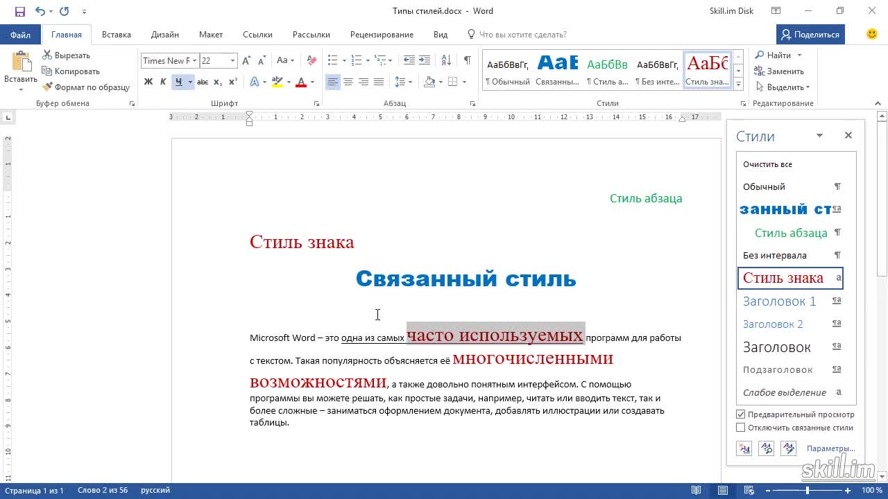Select Очистить все in Styles pane
This screenshot has width=888, height=499.
coord(767,164)
